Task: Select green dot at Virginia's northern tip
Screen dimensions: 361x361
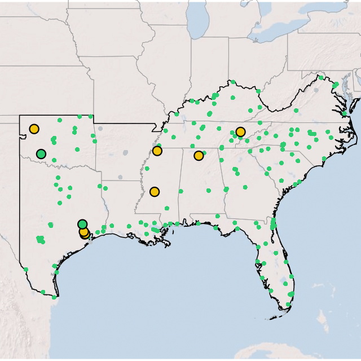Action: [x=321, y=78]
